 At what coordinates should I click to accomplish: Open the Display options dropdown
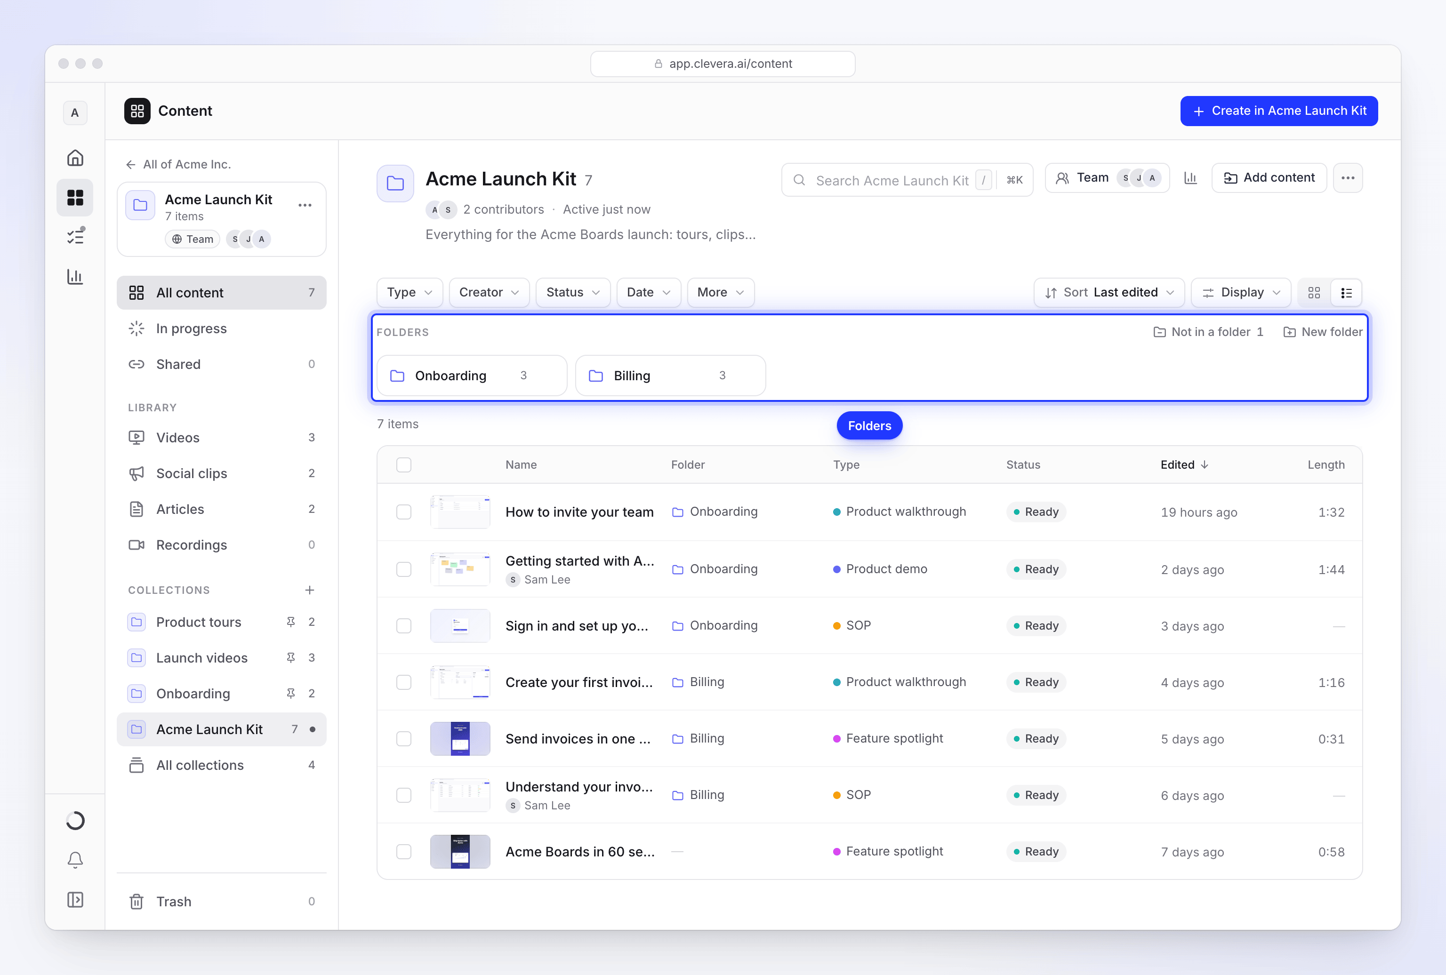pyautogui.click(x=1241, y=292)
